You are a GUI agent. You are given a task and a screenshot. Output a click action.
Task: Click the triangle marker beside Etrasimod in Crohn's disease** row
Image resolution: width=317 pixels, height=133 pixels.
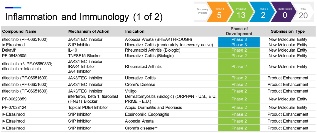(x=4, y=128)
